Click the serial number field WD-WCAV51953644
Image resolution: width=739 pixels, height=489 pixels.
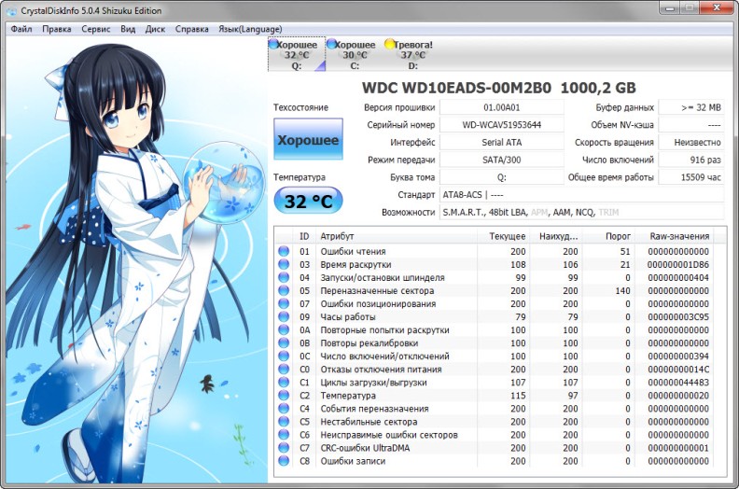[x=501, y=125]
